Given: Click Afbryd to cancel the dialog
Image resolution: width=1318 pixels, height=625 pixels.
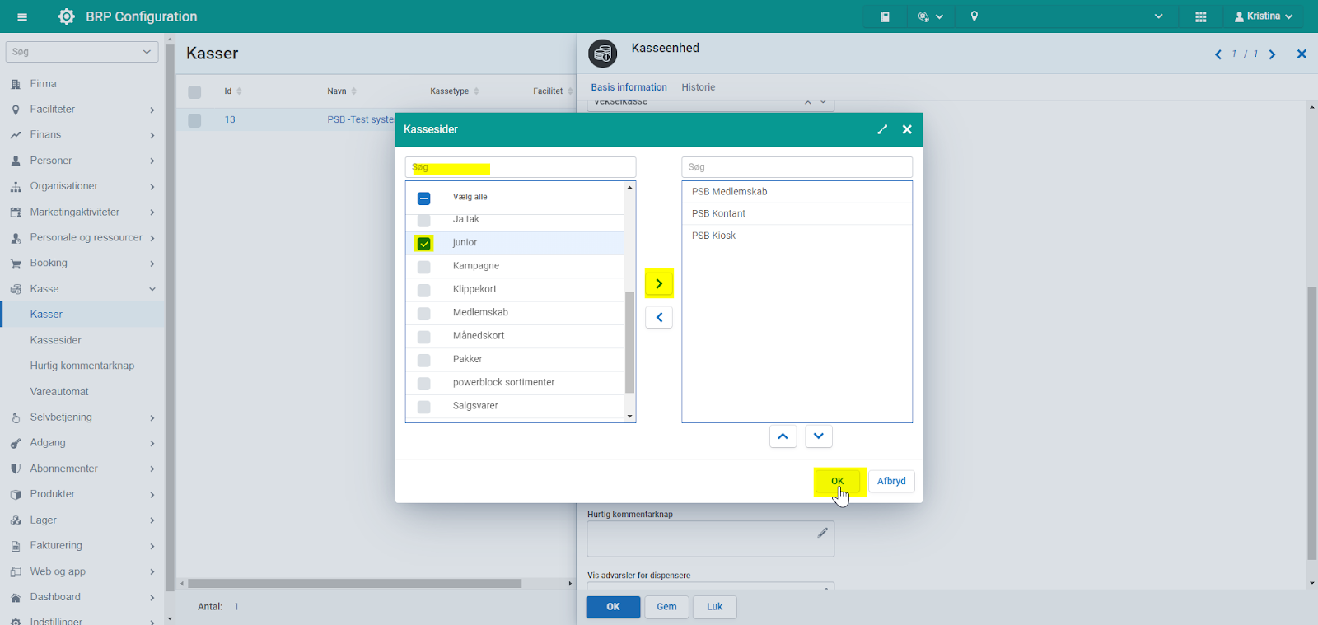Looking at the screenshot, I should 891,481.
